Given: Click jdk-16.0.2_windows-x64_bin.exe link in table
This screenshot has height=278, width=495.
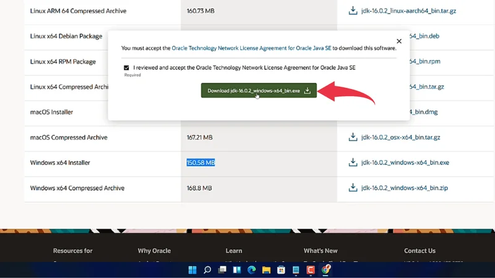Looking at the screenshot, I should pyautogui.click(x=405, y=163).
